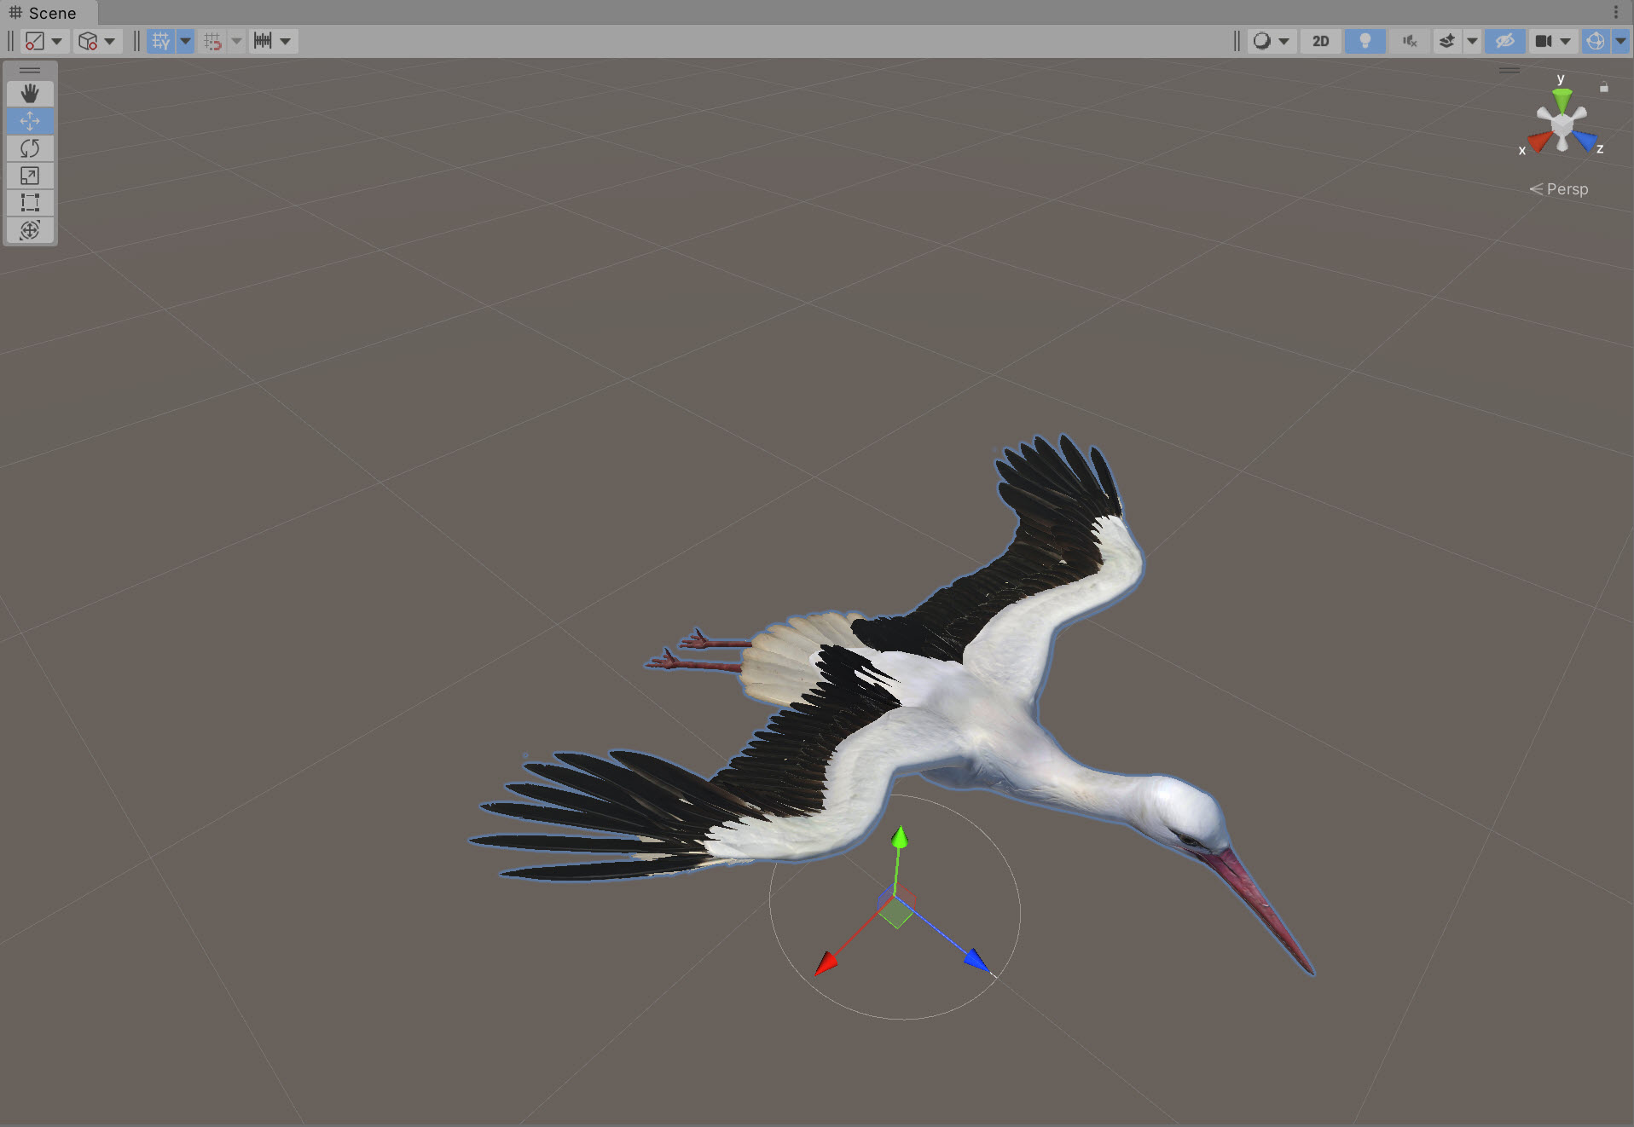Screen dimensions: 1634x1127
Task: Open scene effects dropdown arrow
Action: (1472, 41)
